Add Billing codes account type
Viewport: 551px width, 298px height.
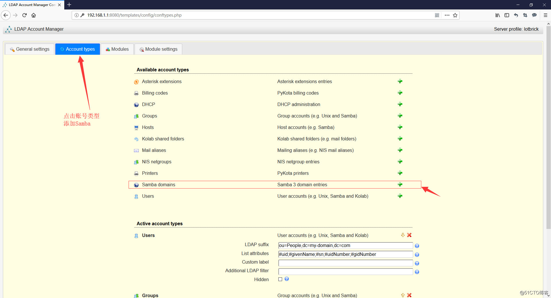[400, 93]
